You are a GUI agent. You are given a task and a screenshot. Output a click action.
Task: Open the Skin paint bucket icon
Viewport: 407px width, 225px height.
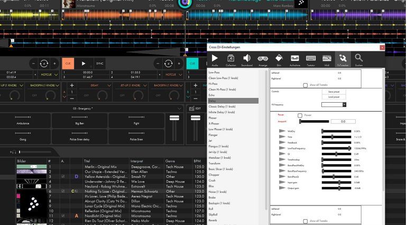tap(279, 59)
